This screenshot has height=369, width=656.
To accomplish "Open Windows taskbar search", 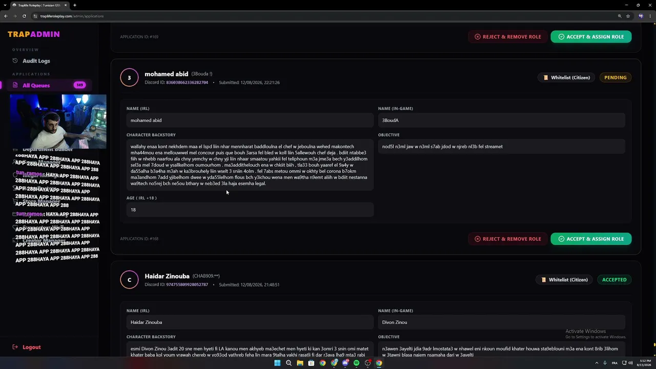I will (x=289, y=363).
